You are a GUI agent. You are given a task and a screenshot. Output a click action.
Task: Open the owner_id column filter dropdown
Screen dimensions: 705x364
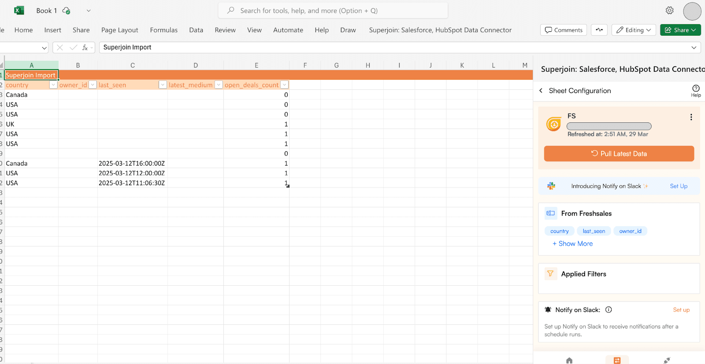click(x=93, y=85)
